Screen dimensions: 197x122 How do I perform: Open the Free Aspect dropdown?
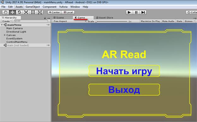(x=69, y=21)
